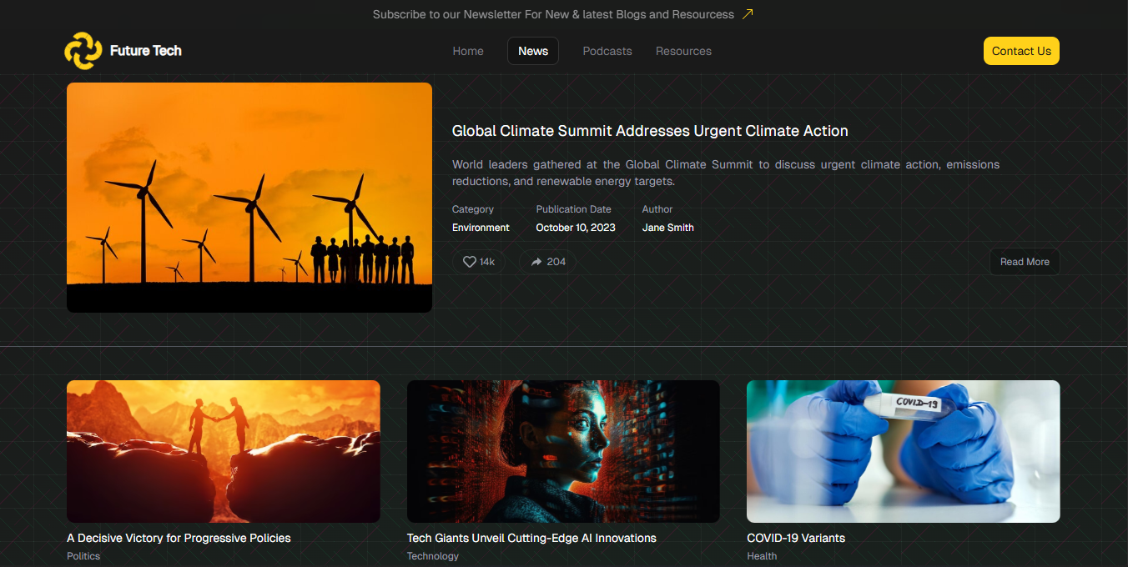Open the COVID-19 Variants article thumbnail

pyautogui.click(x=904, y=451)
